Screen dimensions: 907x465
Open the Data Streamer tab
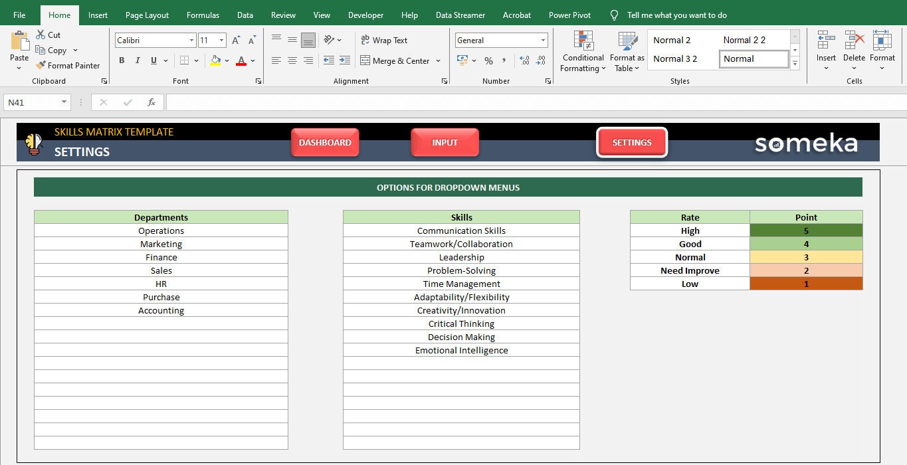click(x=460, y=15)
